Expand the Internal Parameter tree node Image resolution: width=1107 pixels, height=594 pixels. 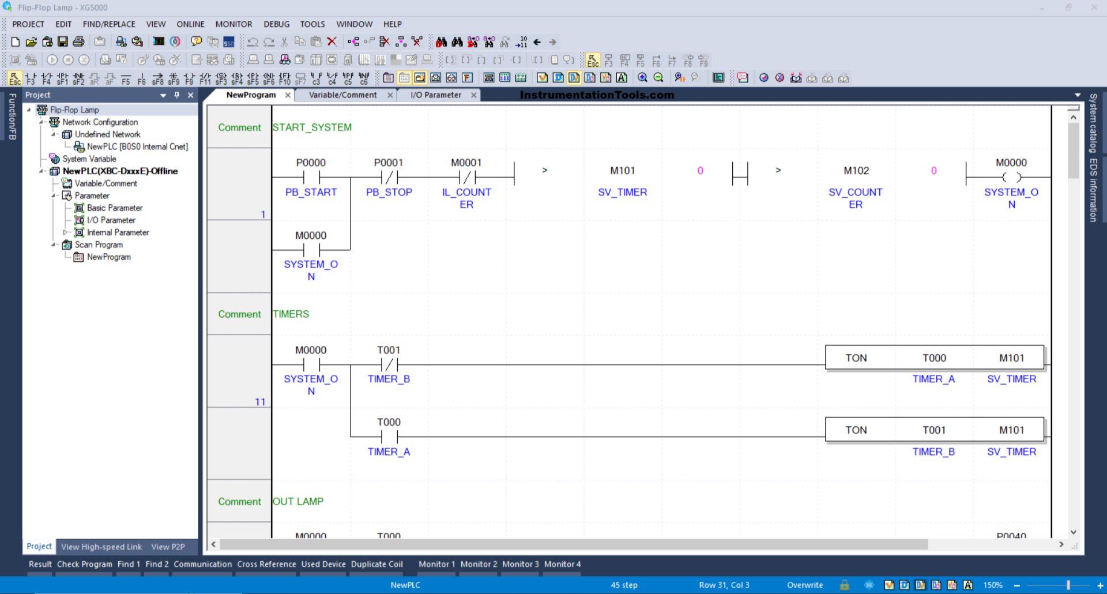[65, 232]
